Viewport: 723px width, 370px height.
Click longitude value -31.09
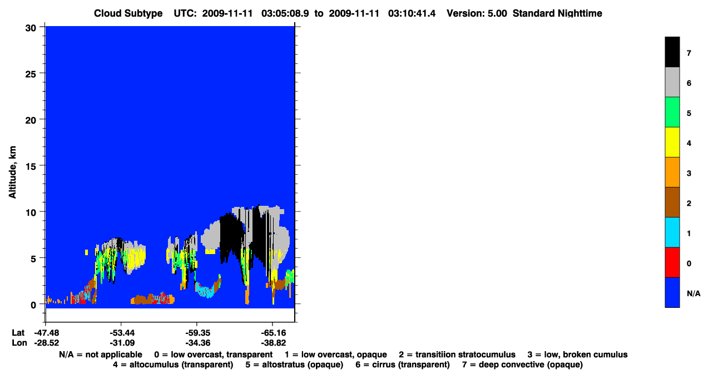[121, 343]
